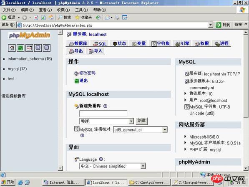
Task: Switch to Internet 信息 taskbar window
Action: point(63,182)
